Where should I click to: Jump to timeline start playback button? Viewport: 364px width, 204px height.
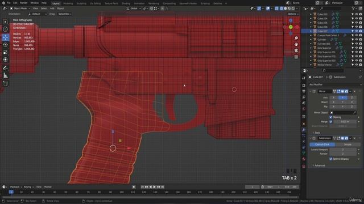[143, 187]
